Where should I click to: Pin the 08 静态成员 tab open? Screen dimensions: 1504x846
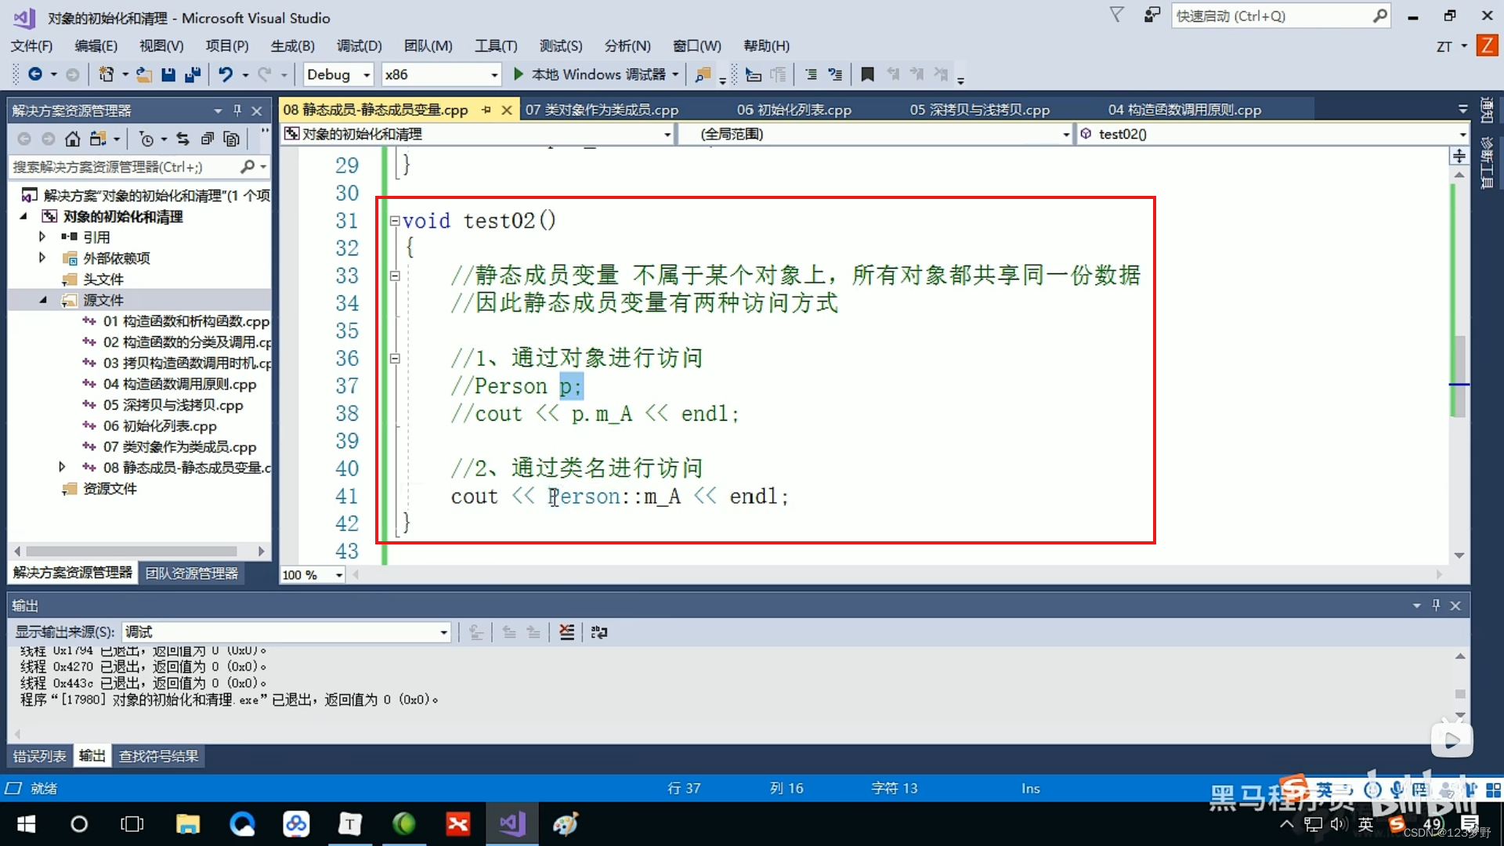(x=486, y=110)
